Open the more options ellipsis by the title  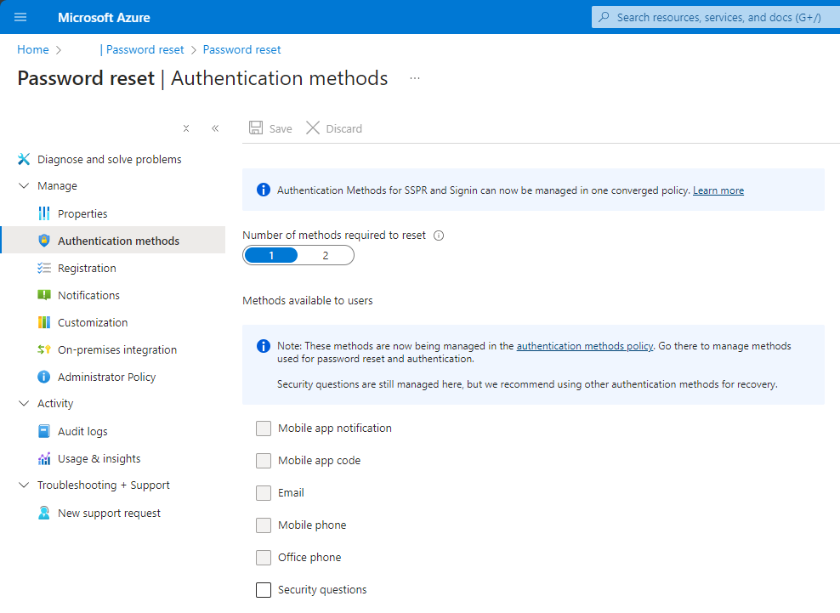[x=415, y=78]
